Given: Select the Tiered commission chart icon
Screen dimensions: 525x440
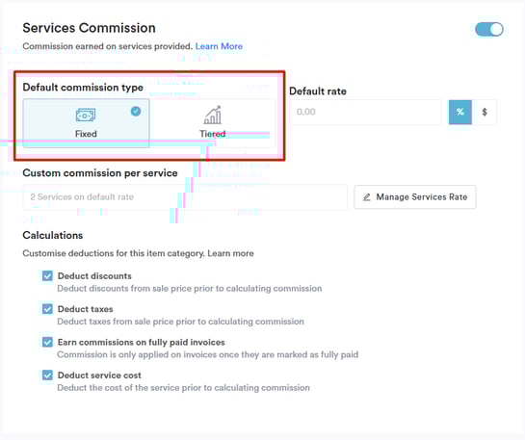Looking at the screenshot, I should pyautogui.click(x=213, y=116).
